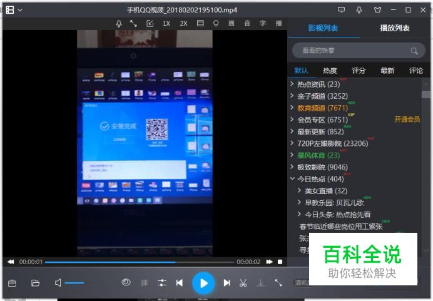
Task: Expand the 最新更新 (852) category
Action: (292, 131)
